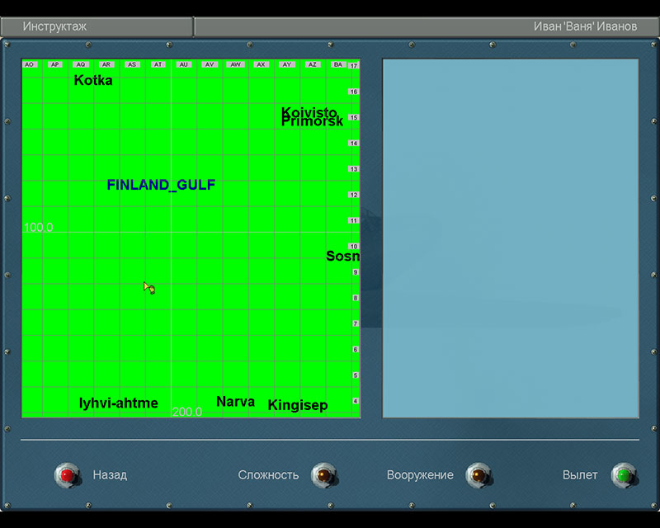Click the FINLAND_GULF map label
The image size is (660, 528).
pos(161,185)
